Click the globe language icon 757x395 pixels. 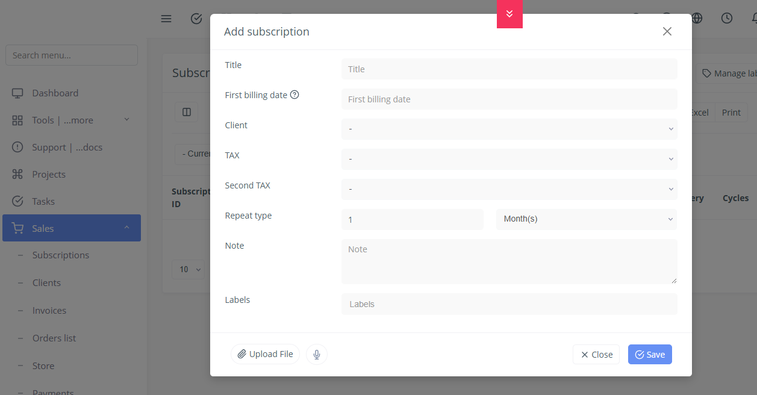coord(697,18)
